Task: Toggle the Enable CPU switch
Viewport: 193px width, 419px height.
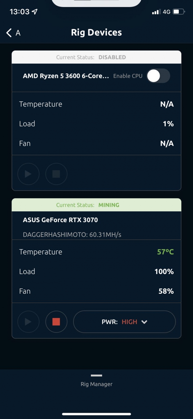Action: 158,76
